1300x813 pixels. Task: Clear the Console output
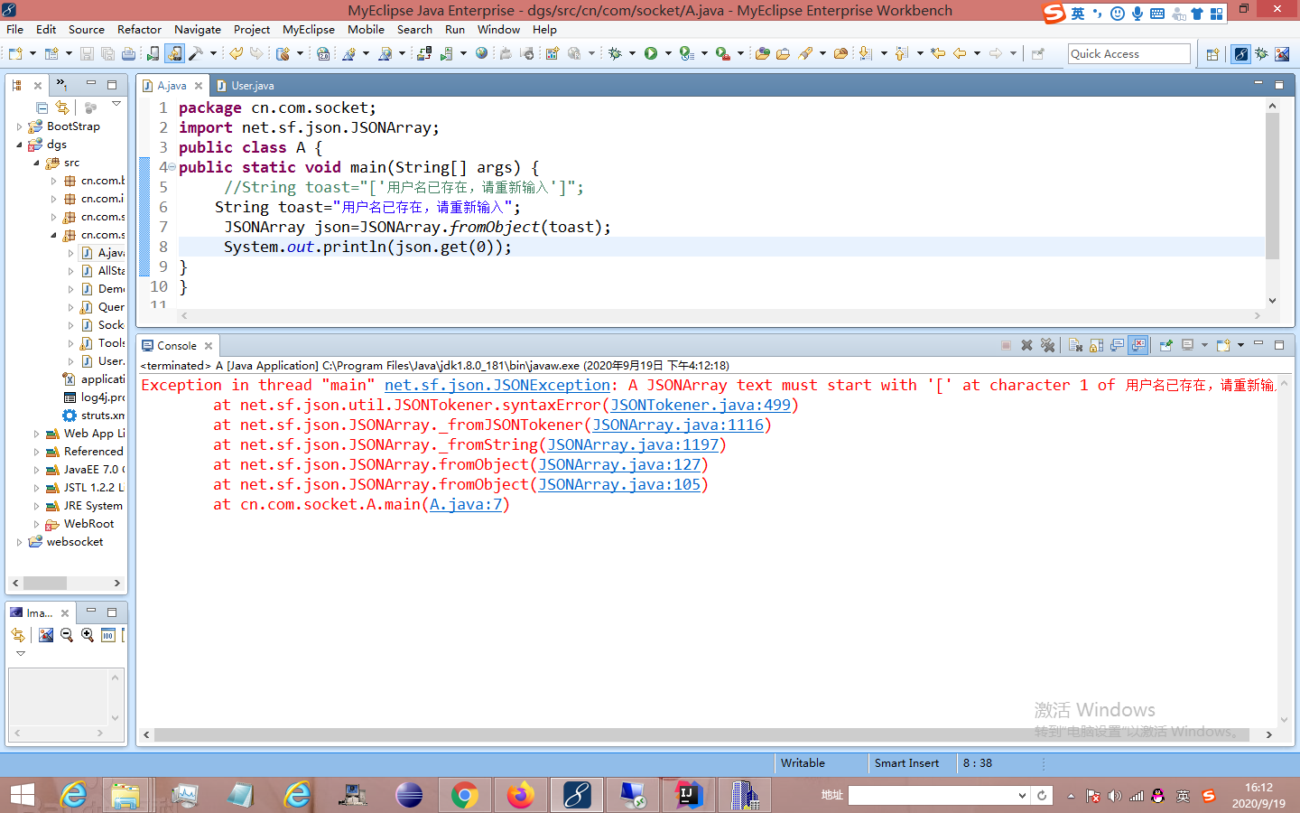(1076, 345)
